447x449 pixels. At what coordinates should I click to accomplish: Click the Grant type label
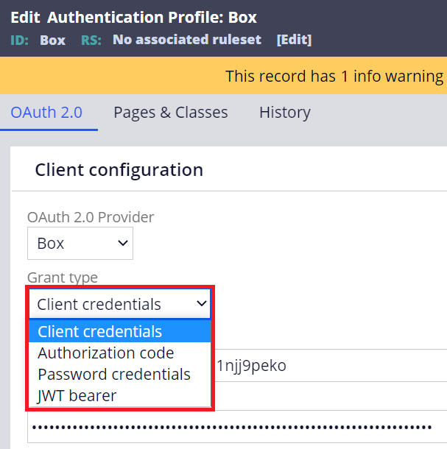(x=63, y=277)
